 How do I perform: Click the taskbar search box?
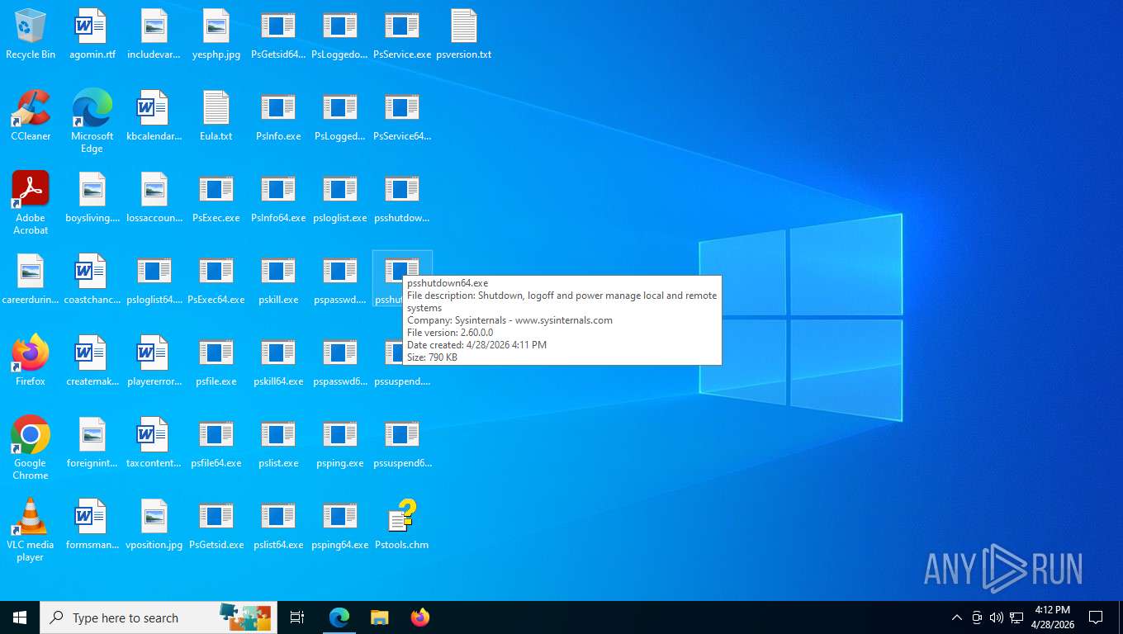point(159,617)
